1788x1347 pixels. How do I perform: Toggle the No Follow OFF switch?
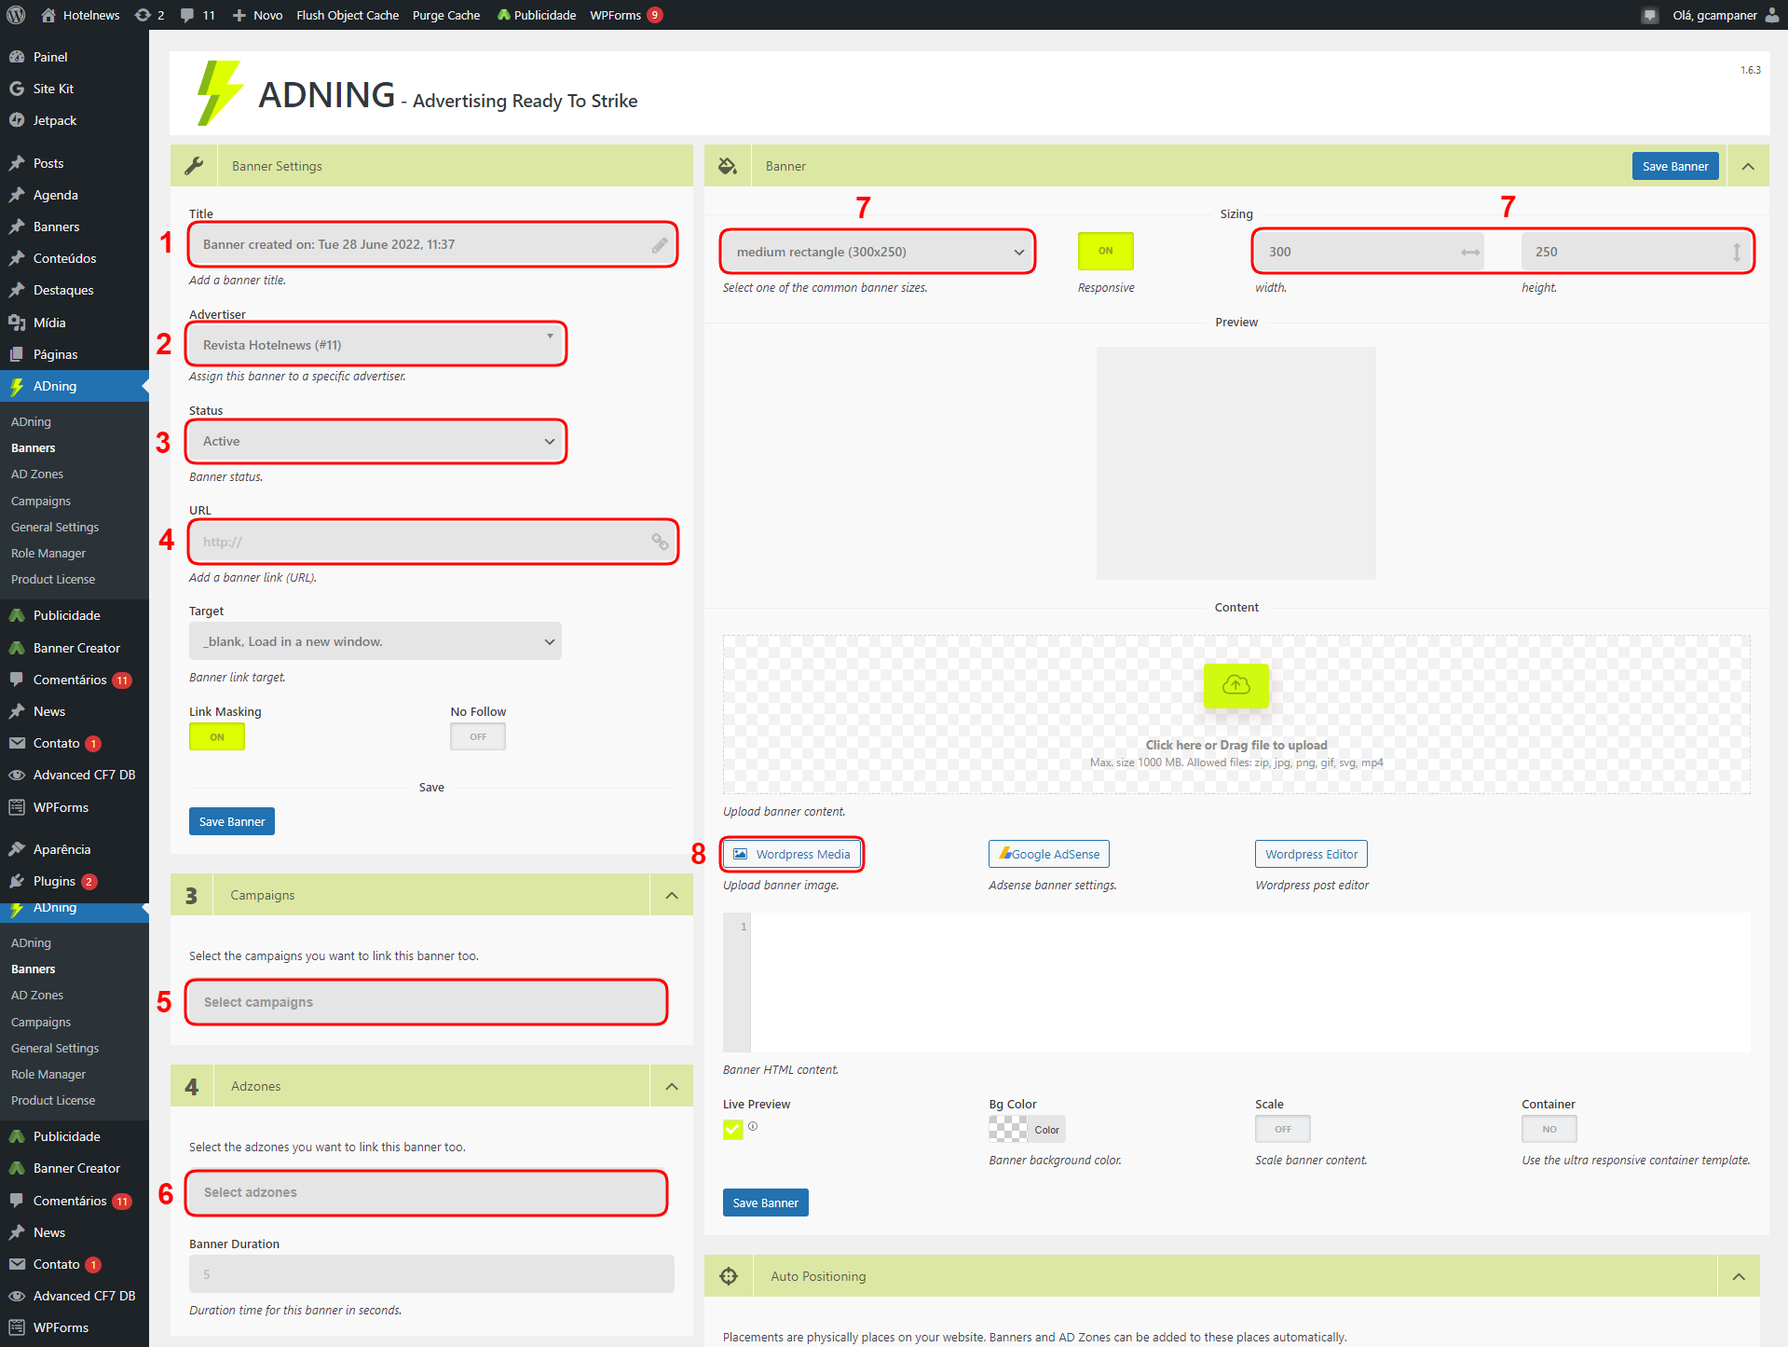point(478,737)
